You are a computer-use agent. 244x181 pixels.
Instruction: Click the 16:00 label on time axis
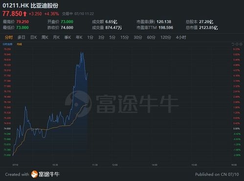(234, 165)
